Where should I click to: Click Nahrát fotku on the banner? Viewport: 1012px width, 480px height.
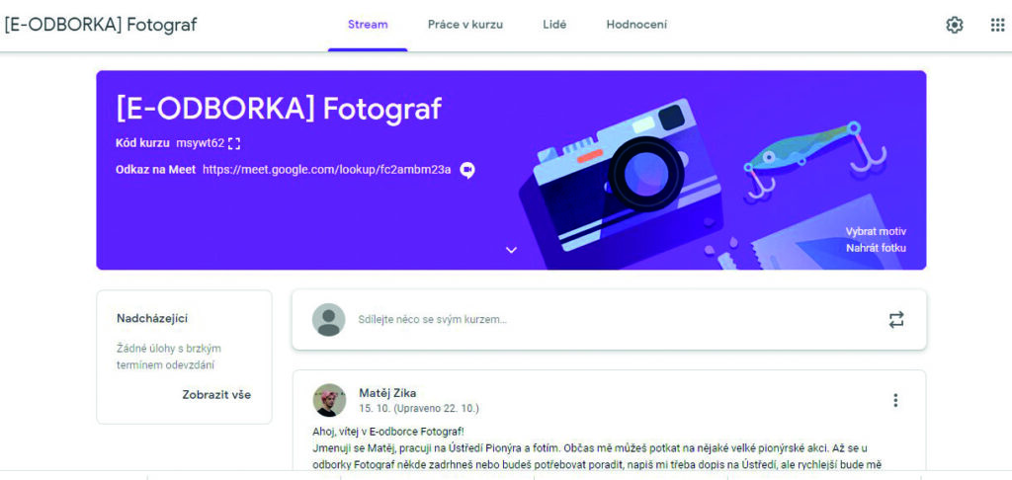click(876, 248)
